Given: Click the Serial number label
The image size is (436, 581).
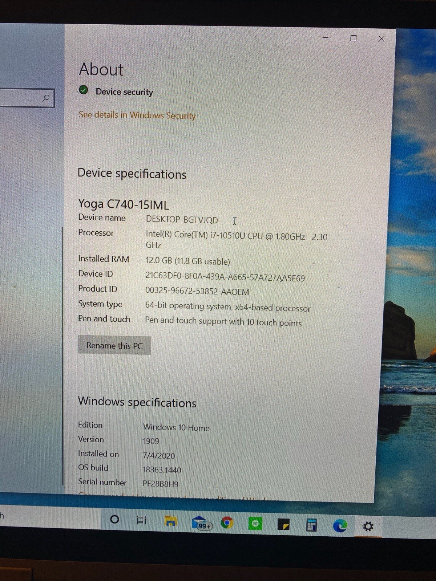Looking at the screenshot, I should [x=102, y=482].
